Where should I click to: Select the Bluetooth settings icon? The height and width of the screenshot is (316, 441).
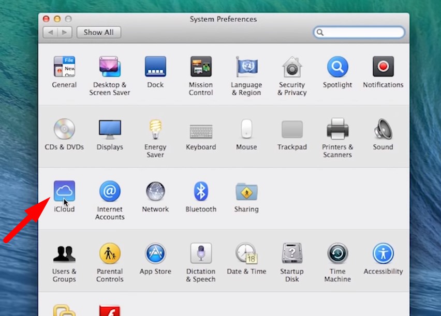coord(201,191)
